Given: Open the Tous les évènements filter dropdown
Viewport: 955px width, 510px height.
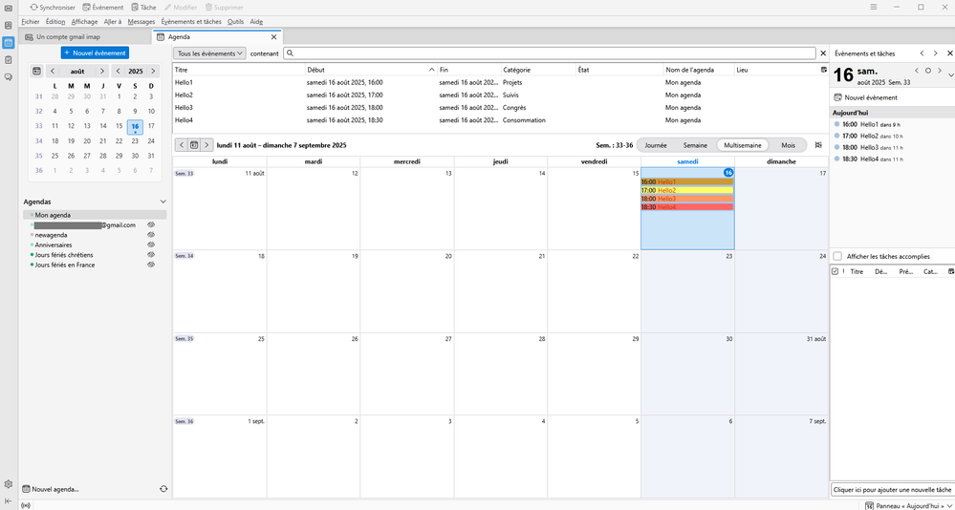Looking at the screenshot, I should point(209,53).
